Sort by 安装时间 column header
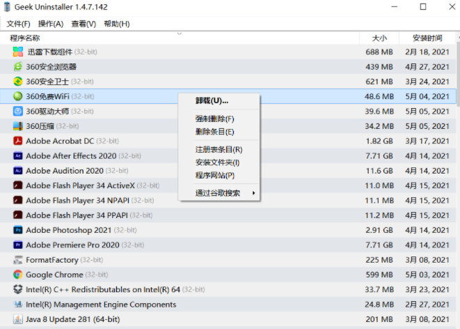This screenshot has height=329, width=460. (x=427, y=38)
